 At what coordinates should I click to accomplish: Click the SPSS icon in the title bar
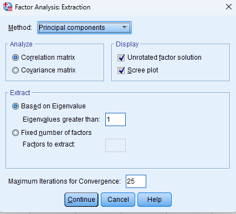coord(8,7)
